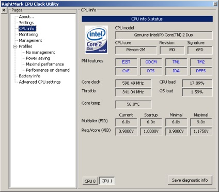The width and height of the screenshot is (219, 192).
Task: Click the 1.59% OS load value
Action: (x=197, y=92)
